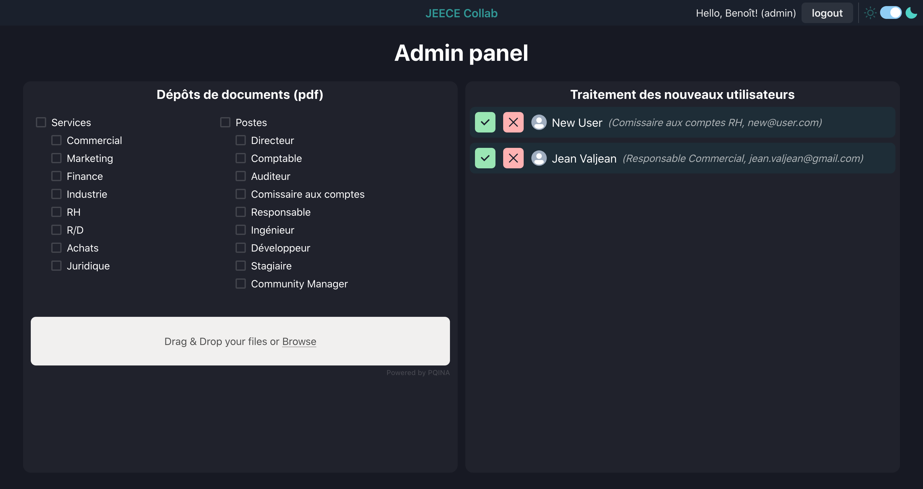Tick the Développeur checkbox

click(x=240, y=248)
